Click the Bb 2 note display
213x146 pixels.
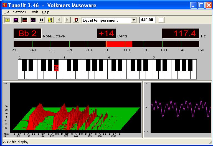[27, 33]
